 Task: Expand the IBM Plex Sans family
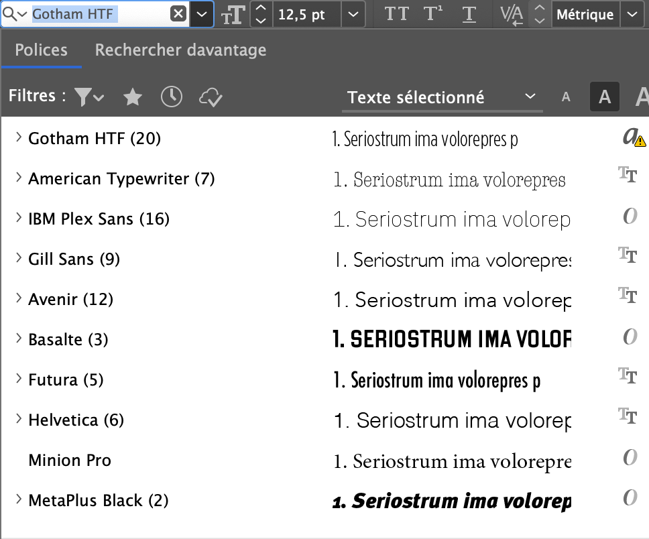pos(19,219)
